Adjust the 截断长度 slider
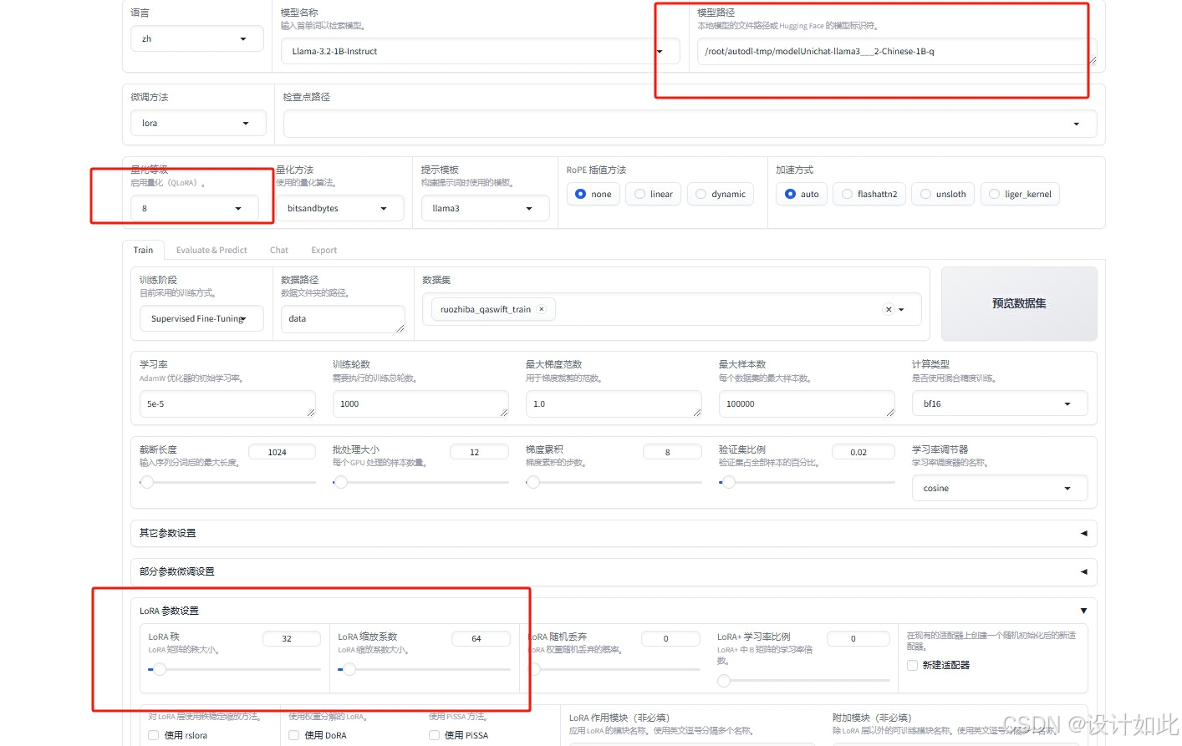 click(227, 482)
